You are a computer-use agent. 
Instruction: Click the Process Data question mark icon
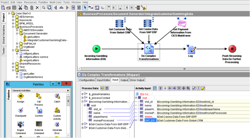tap(107, 88)
